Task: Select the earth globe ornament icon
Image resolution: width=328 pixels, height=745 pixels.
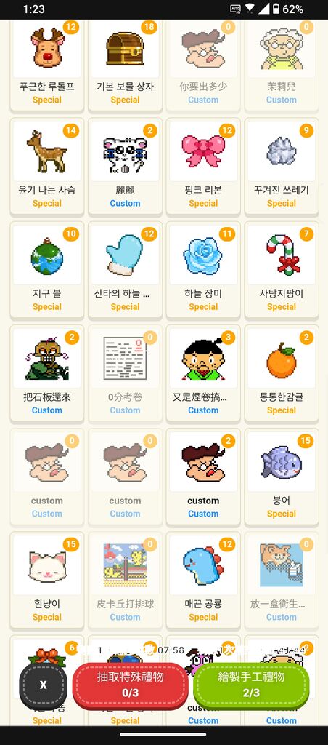Action: (47, 255)
